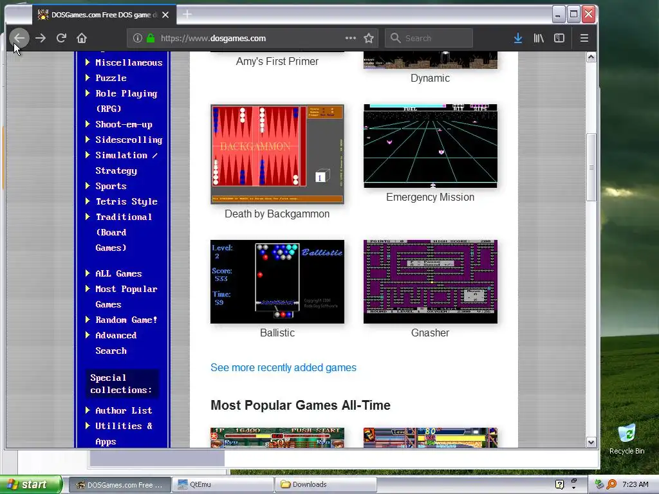
Task: Click the Amy's First Primer title
Action: 277,61
